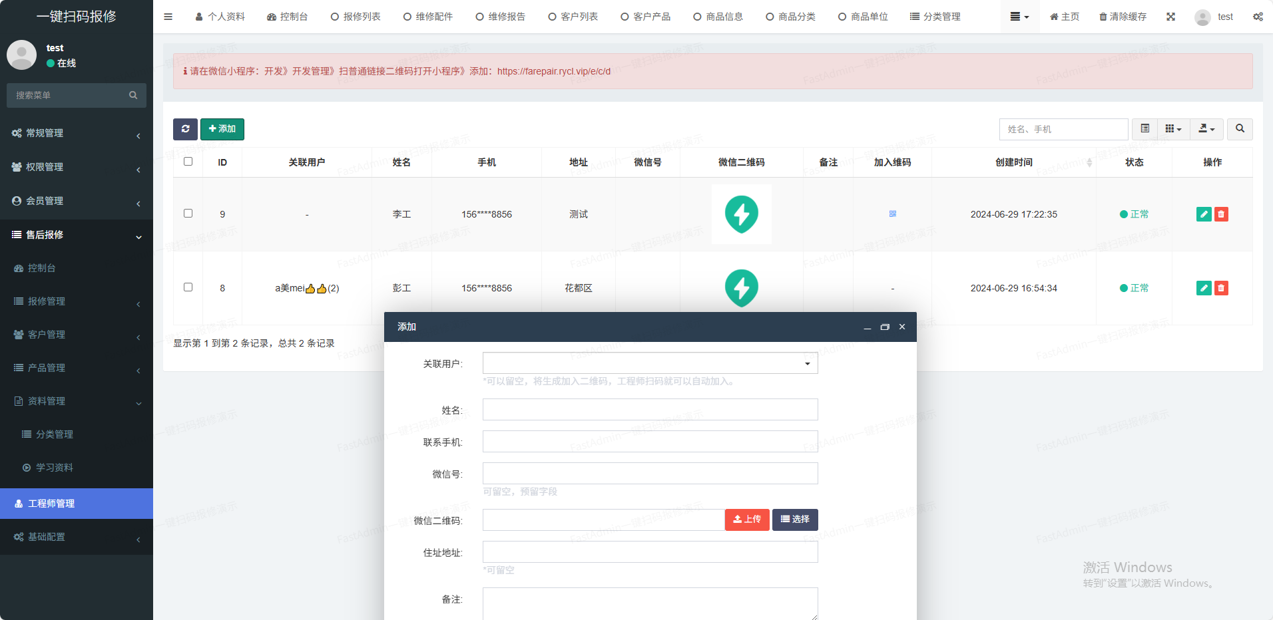This screenshot has width=1273, height=620.
Task: Click the search magnifier icon in table toolbar
Action: click(1240, 129)
